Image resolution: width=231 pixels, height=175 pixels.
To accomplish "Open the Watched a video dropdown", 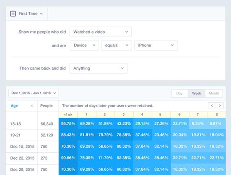I will [x=100, y=32].
